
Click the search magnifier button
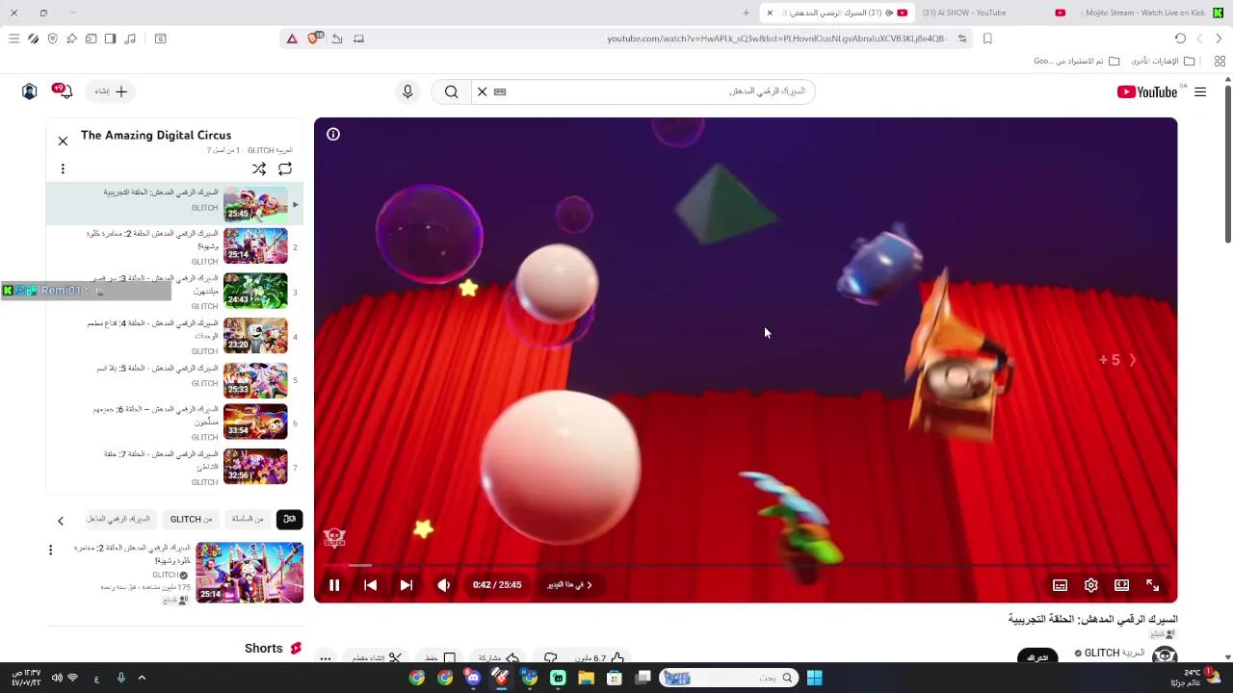[x=451, y=91]
